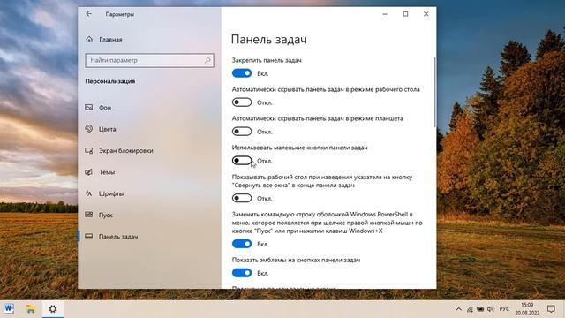
Task: Click the Параметры window title
Action: 120,14
